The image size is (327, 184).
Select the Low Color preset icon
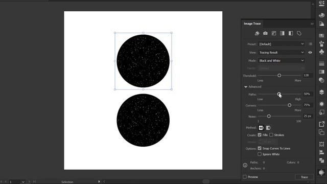click(x=274, y=33)
